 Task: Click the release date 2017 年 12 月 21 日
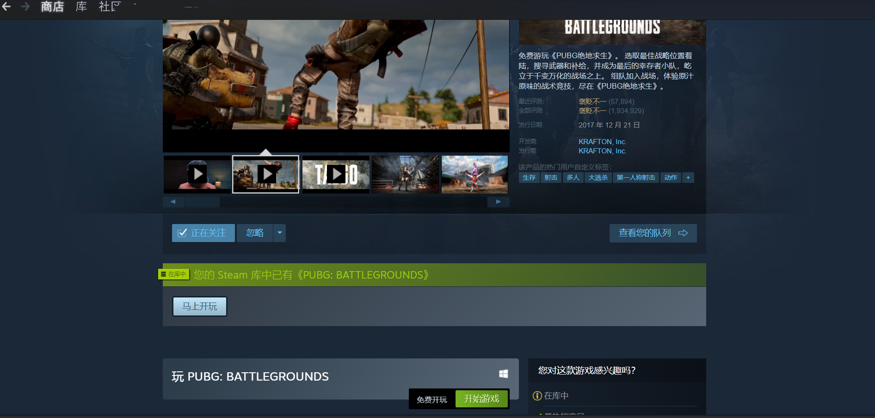point(609,125)
